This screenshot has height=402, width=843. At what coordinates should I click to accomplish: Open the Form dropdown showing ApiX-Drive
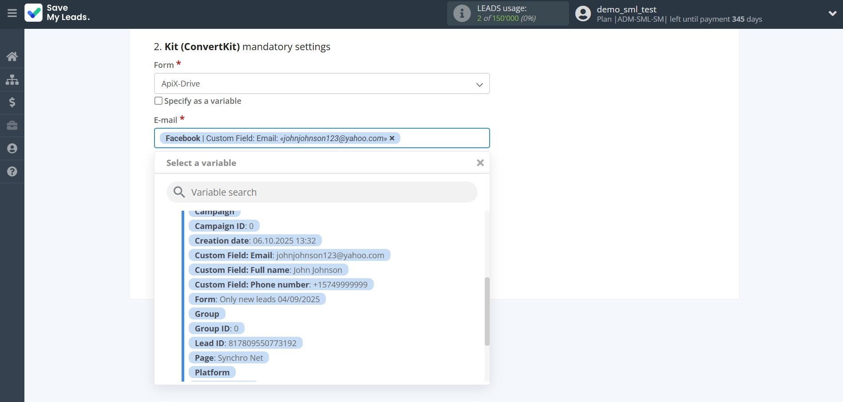pos(321,83)
